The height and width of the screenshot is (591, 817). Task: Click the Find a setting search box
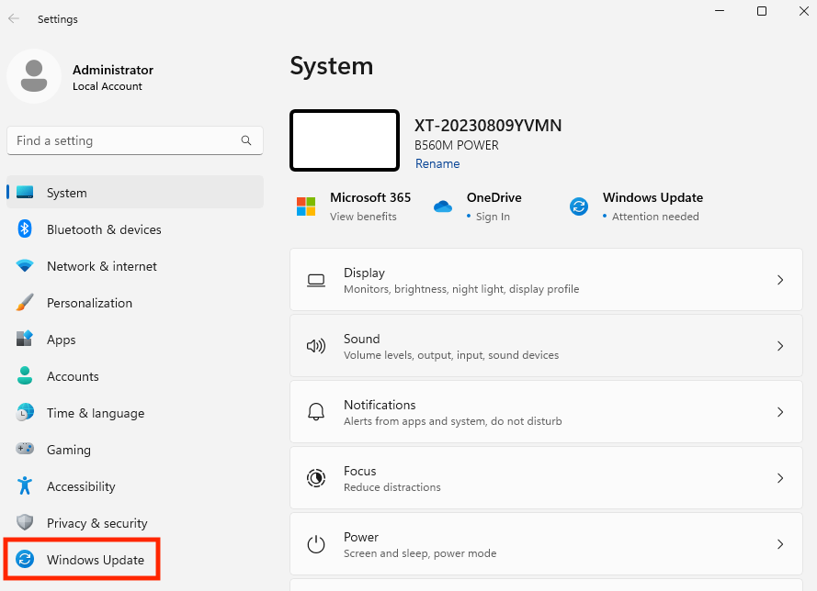(119, 140)
